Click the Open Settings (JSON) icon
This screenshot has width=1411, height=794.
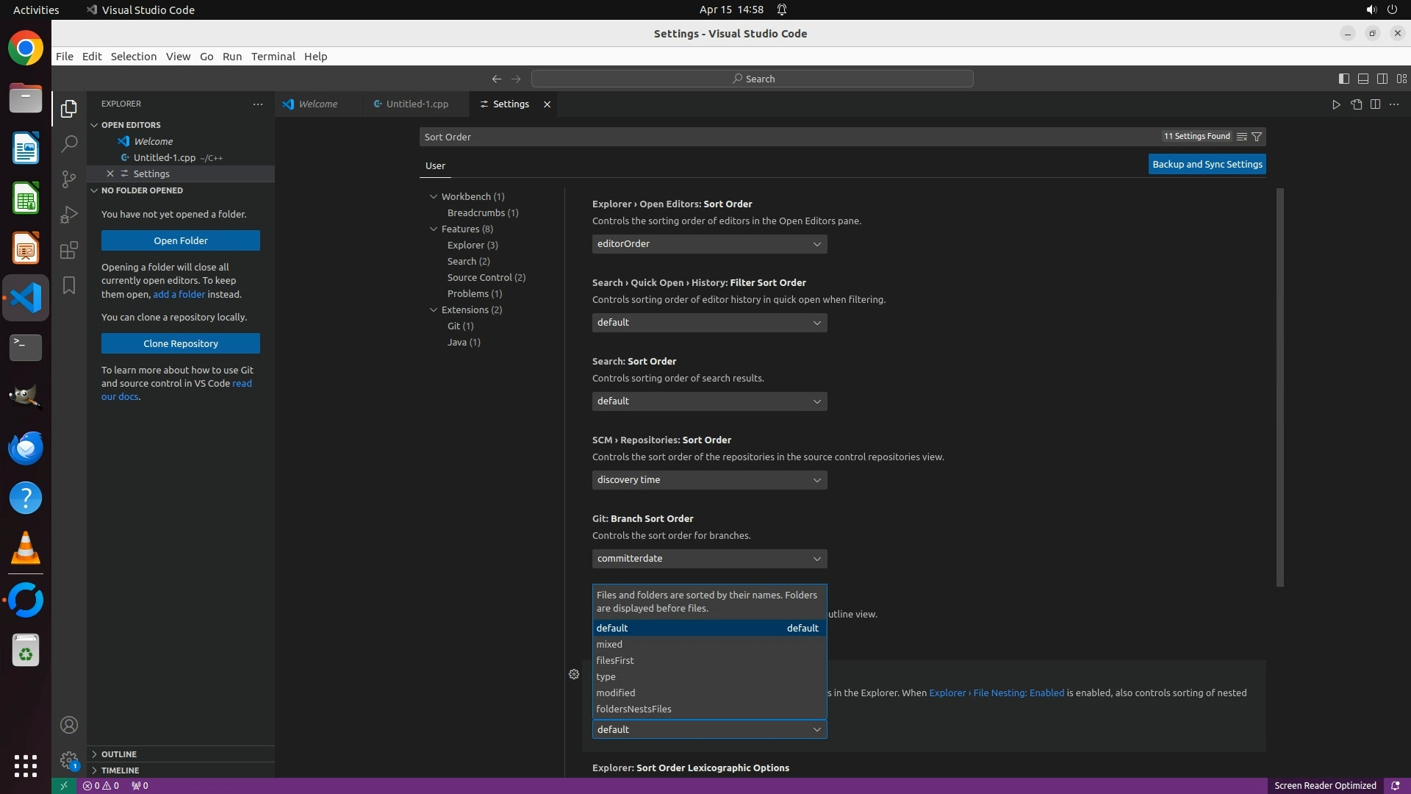coord(1356,104)
